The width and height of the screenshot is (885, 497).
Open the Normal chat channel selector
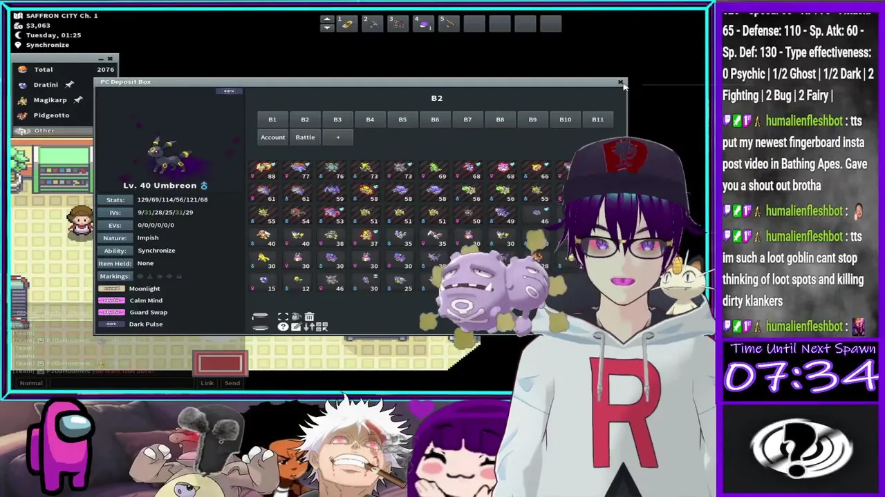[31, 383]
